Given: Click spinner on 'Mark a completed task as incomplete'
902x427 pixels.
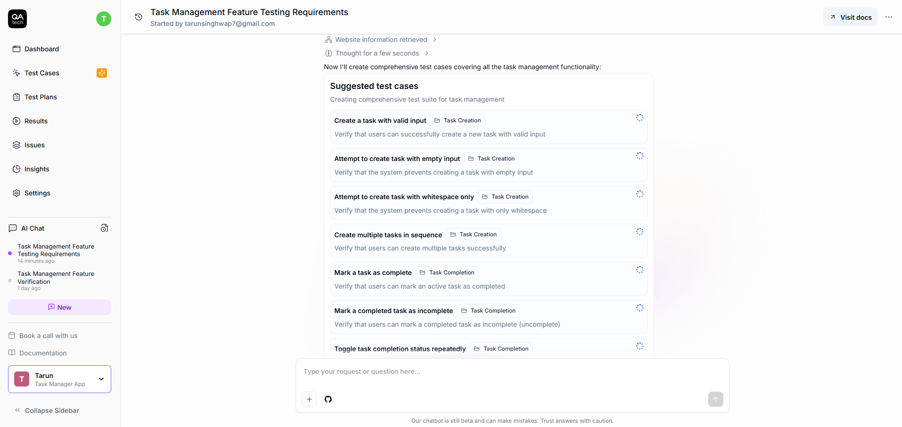Looking at the screenshot, I should pos(639,308).
